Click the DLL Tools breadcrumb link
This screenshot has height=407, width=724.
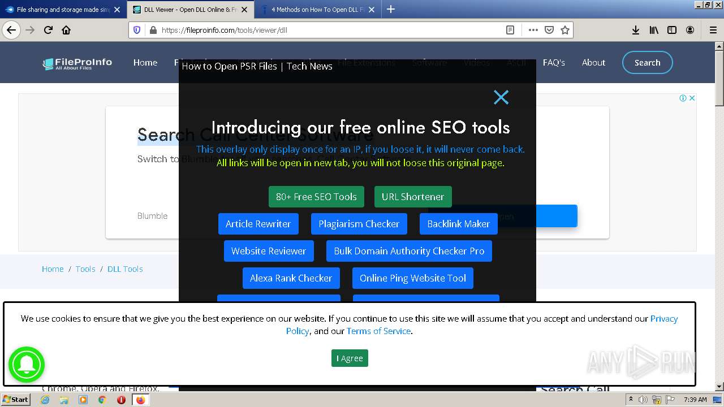(x=125, y=269)
